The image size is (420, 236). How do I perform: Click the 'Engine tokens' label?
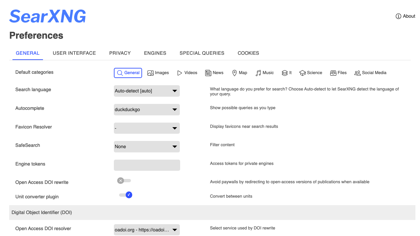click(x=30, y=164)
